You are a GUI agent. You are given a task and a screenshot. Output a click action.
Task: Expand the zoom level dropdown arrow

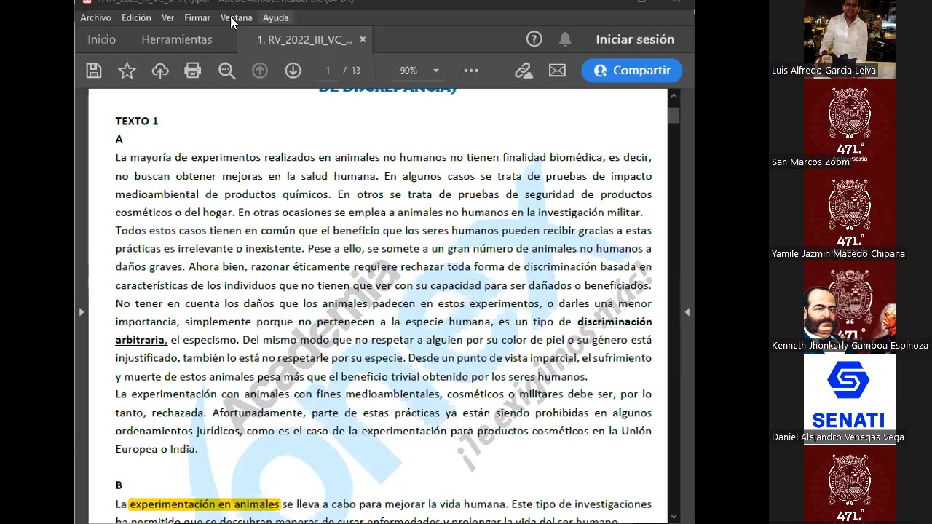(x=436, y=71)
